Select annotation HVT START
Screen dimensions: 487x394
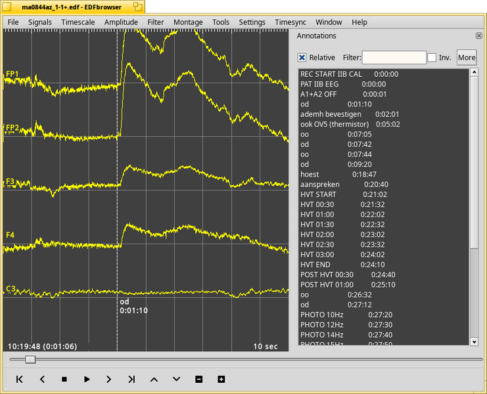click(x=383, y=194)
